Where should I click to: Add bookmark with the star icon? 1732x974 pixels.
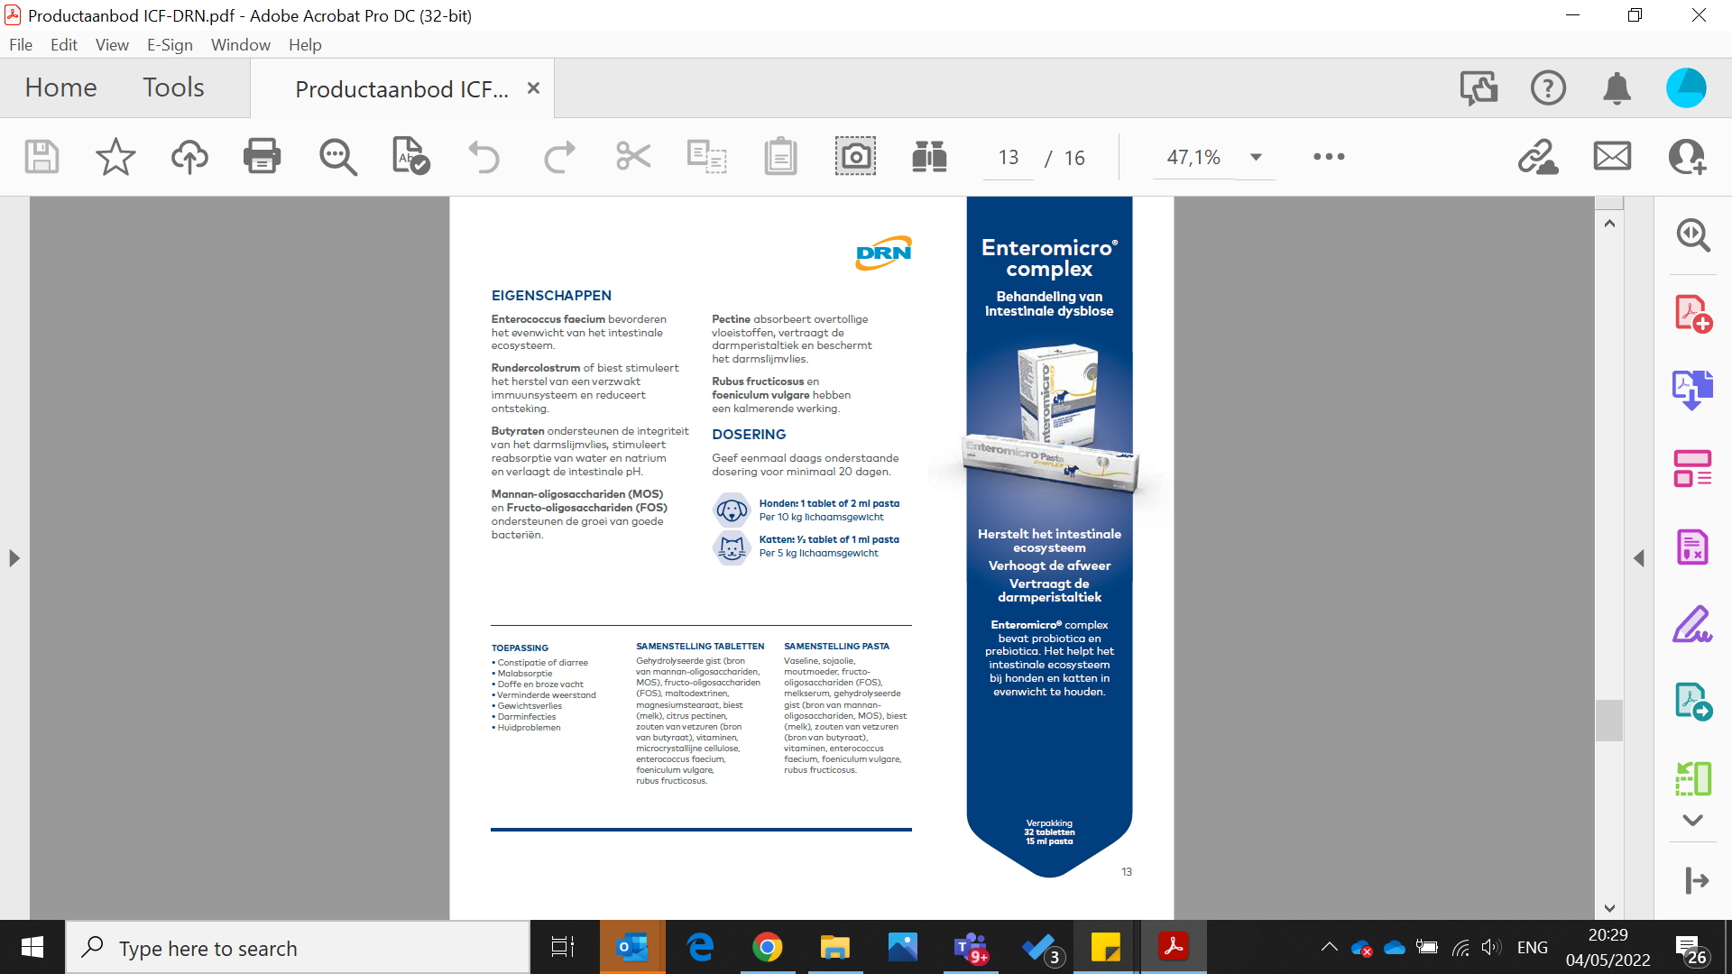click(115, 157)
